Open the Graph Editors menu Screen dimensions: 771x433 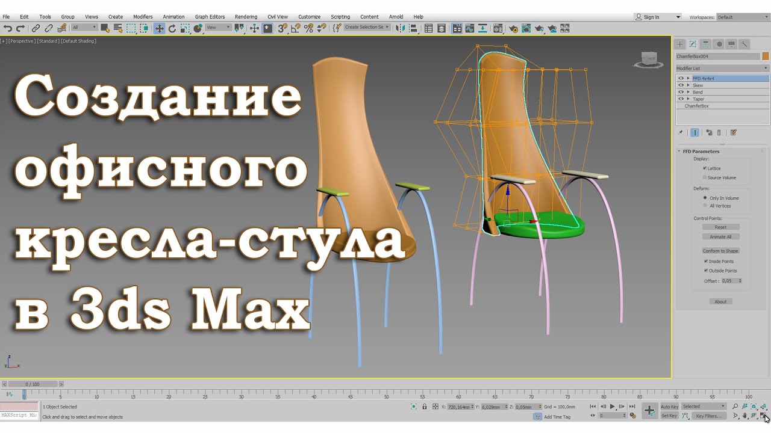[210, 17]
